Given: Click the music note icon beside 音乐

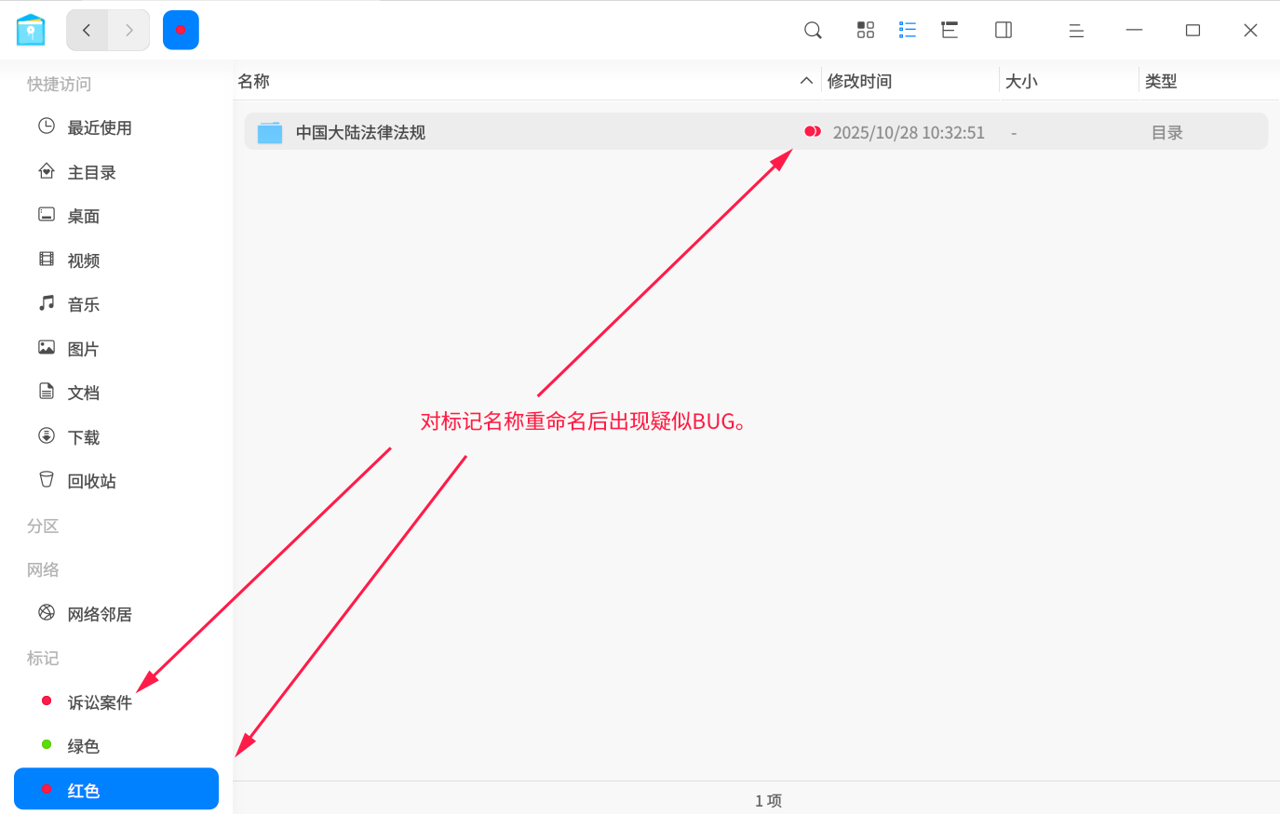Looking at the screenshot, I should point(47,302).
